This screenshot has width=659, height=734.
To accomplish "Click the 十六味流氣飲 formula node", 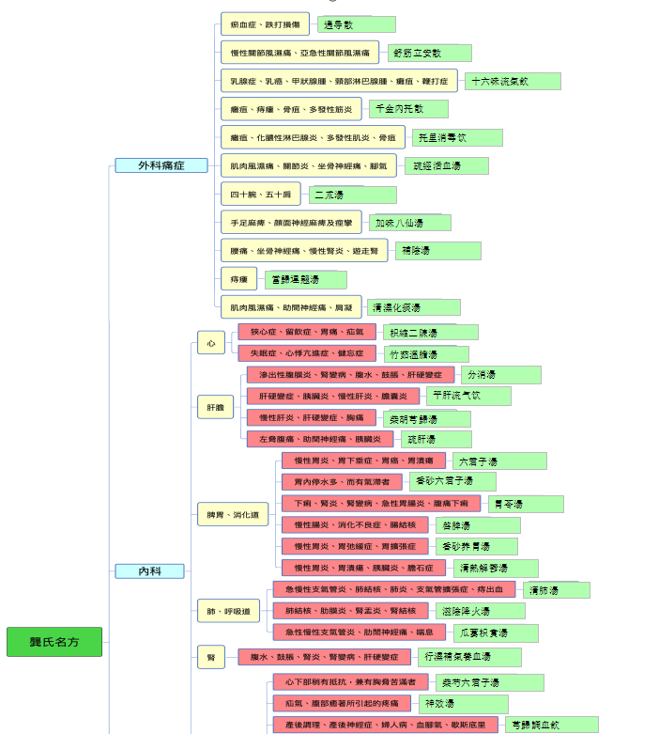I will coord(512,82).
